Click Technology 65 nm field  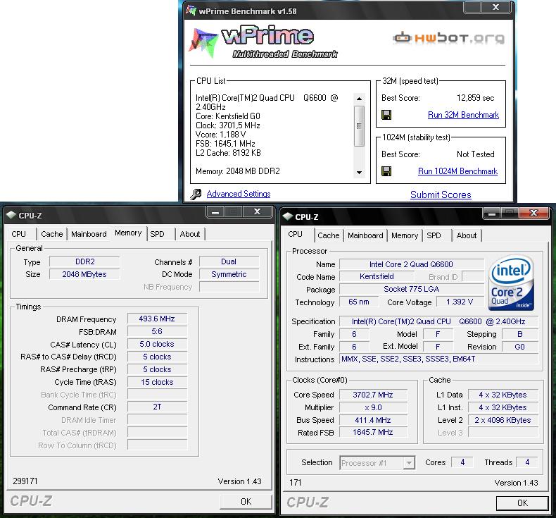click(358, 302)
